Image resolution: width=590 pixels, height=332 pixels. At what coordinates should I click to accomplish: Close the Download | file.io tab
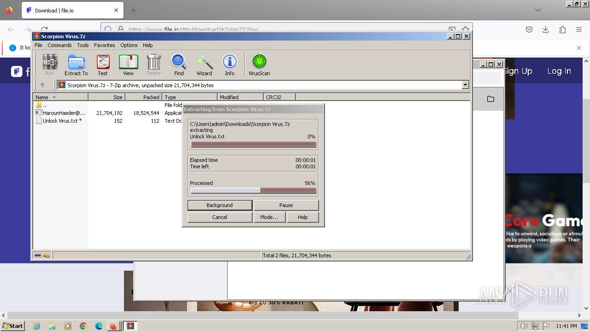pos(116,10)
